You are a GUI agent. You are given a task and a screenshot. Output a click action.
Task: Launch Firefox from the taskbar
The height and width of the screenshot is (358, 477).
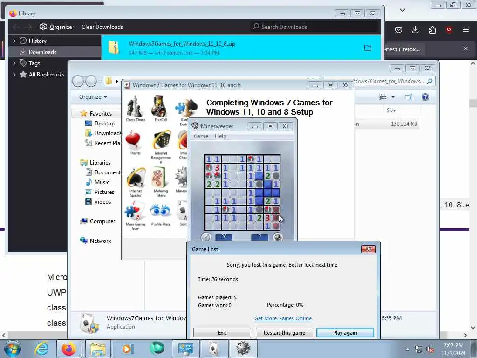(x=69, y=349)
